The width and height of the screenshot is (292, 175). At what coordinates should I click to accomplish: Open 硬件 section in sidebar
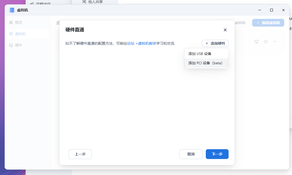19,45
